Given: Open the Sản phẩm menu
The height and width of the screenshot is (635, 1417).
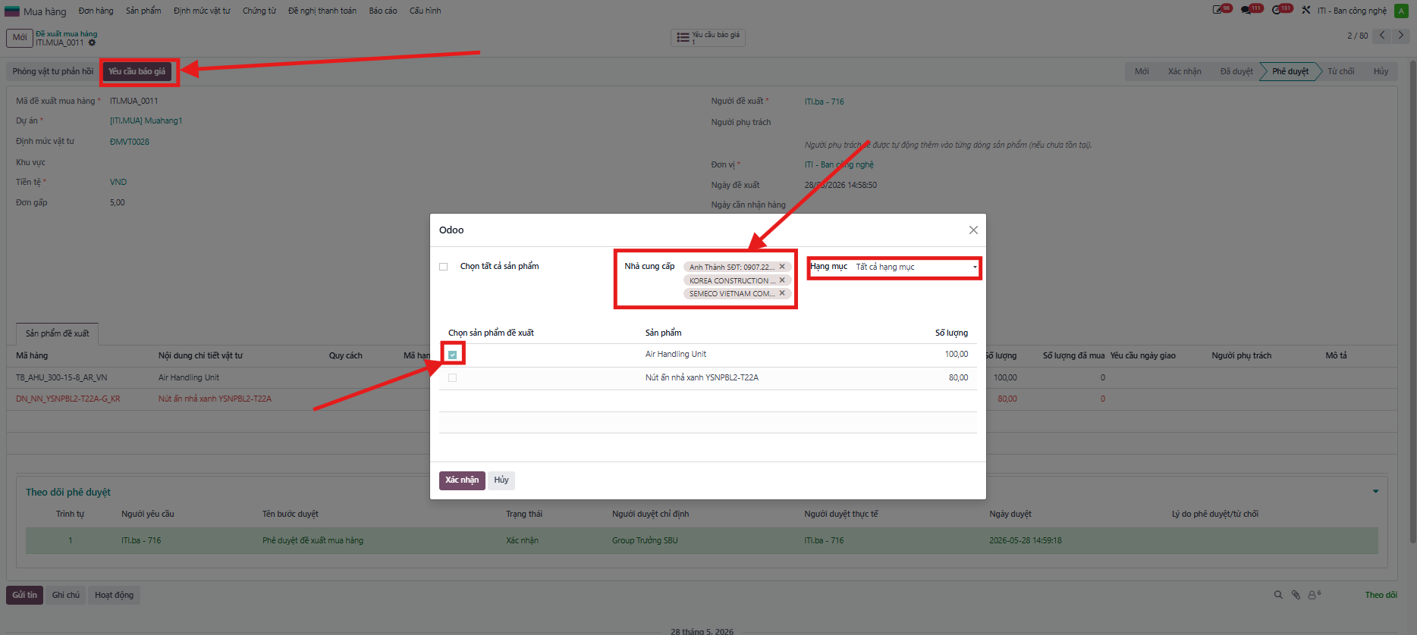Looking at the screenshot, I should (x=143, y=11).
